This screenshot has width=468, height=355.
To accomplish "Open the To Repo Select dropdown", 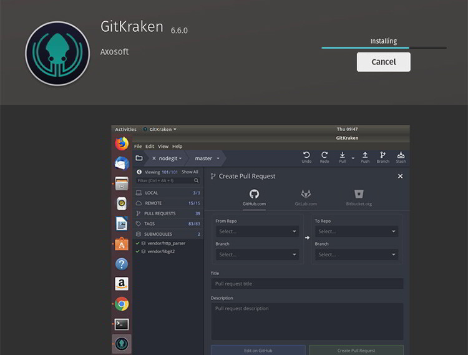I will pyautogui.click(x=357, y=231).
